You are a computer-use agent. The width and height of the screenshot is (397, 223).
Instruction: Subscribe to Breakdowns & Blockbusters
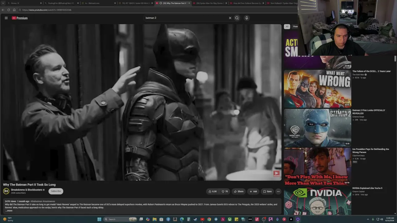click(56, 191)
